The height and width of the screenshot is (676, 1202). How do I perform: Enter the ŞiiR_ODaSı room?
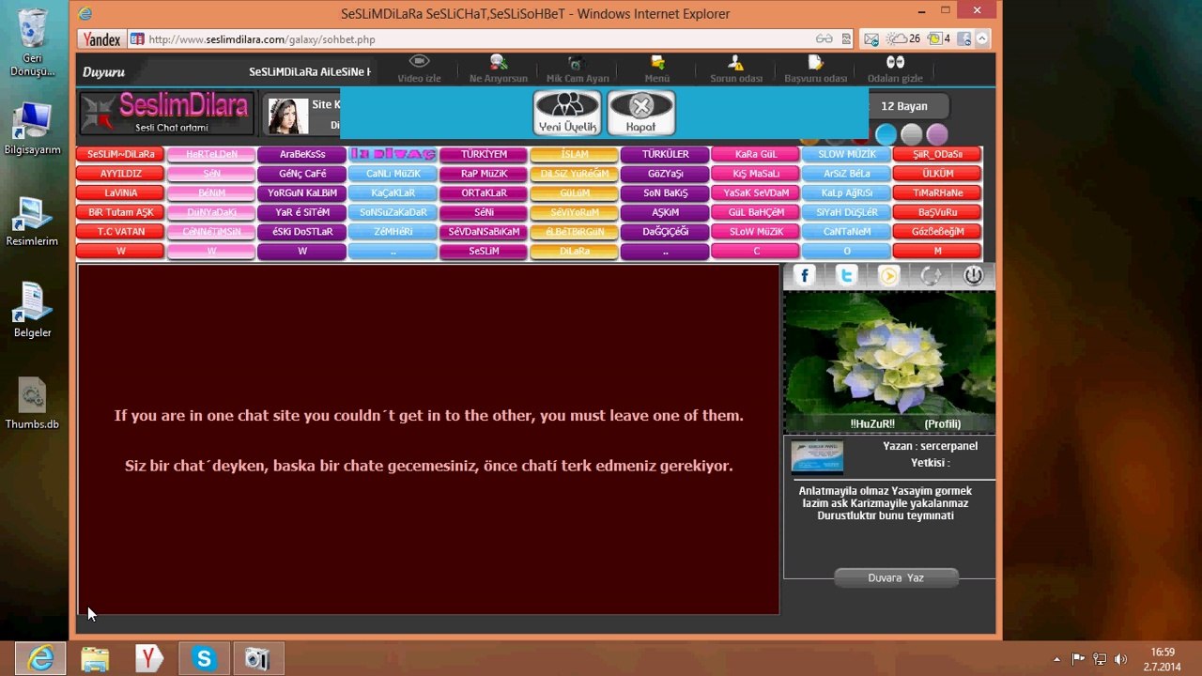tap(937, 154)
